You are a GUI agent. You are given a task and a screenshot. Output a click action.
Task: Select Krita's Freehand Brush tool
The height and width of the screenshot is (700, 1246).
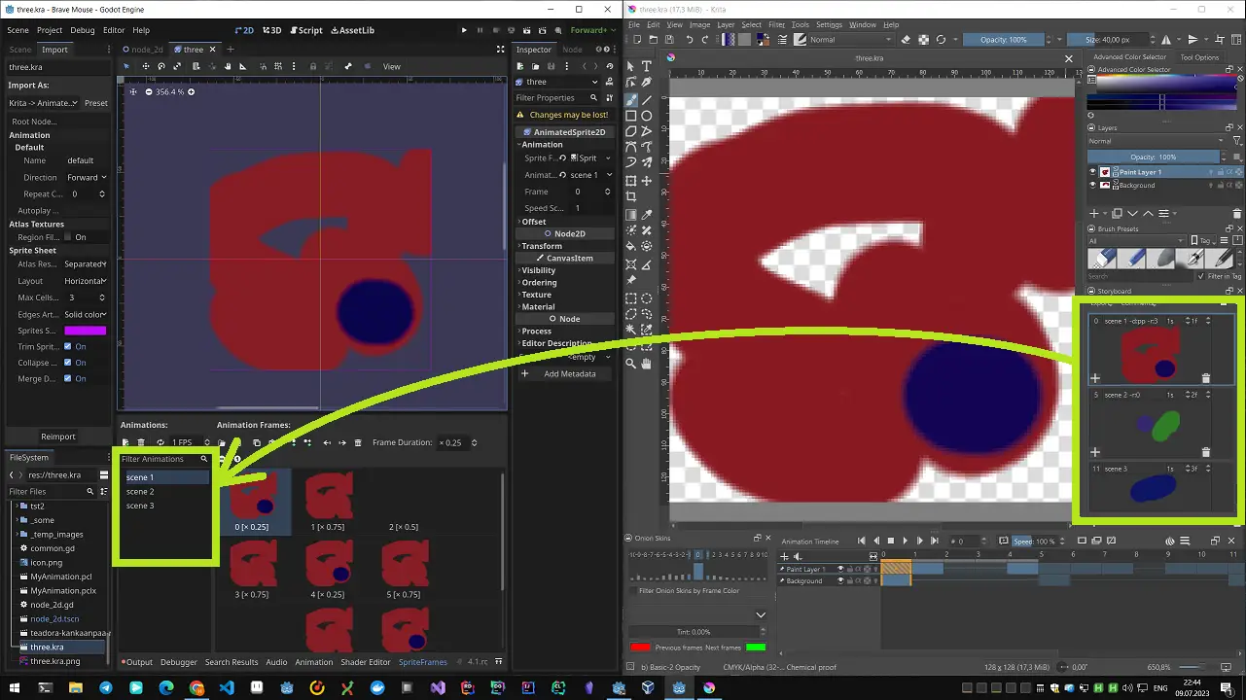coord(631,99)
